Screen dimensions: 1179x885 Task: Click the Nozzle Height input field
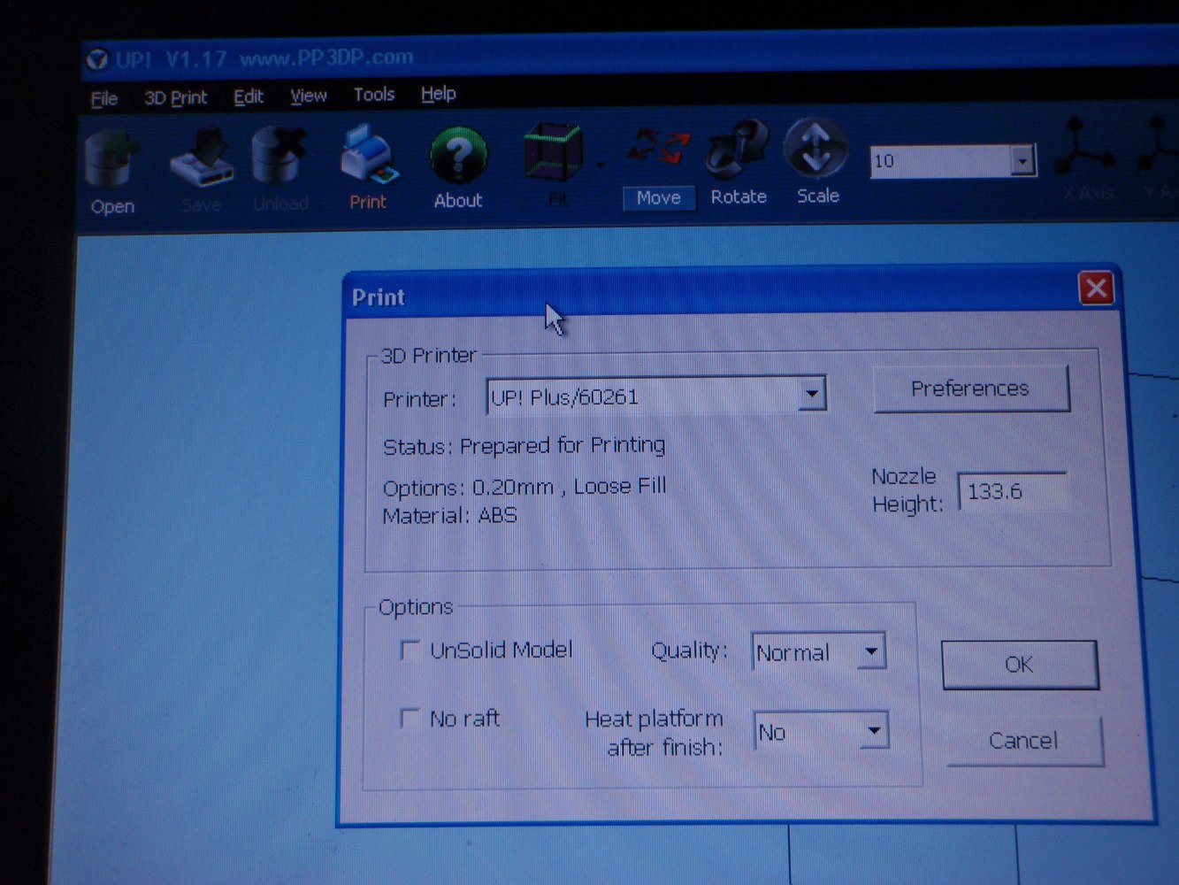[1014, 491]
